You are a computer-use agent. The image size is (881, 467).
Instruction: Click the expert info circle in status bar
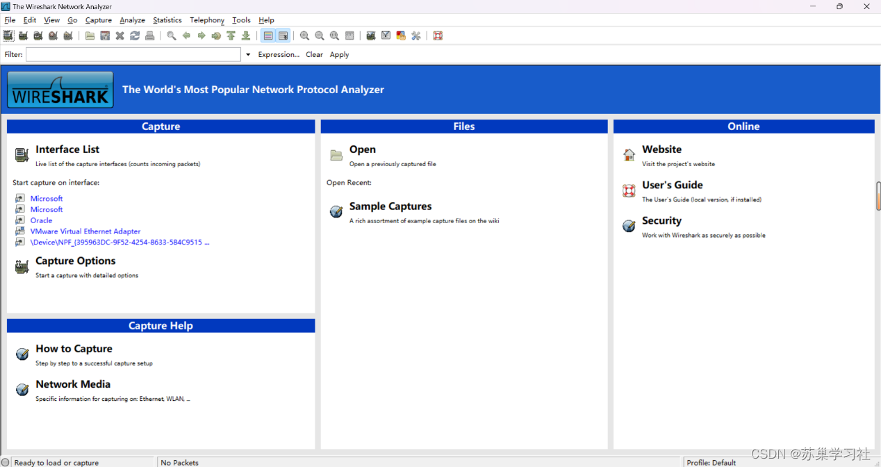click(6, 462)
